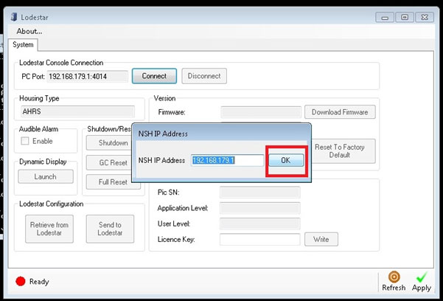
Task: Open the About... menu
Action: (x=29, y=31)
